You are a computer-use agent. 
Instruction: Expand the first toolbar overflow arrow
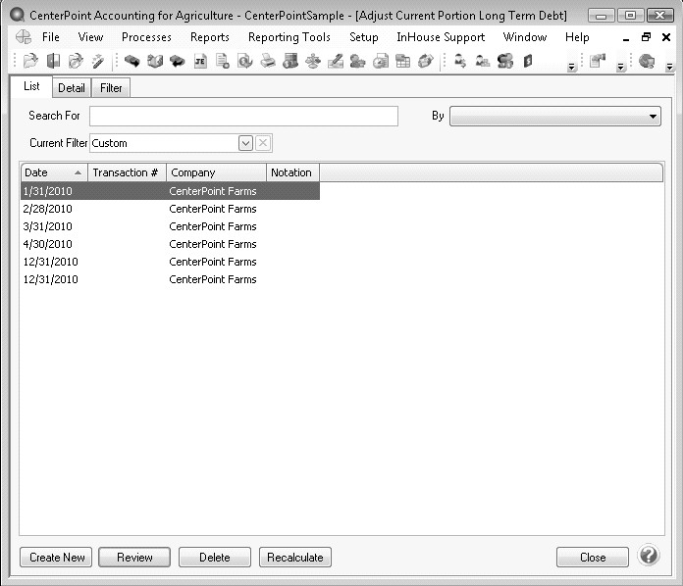click(x=572, y=67)
